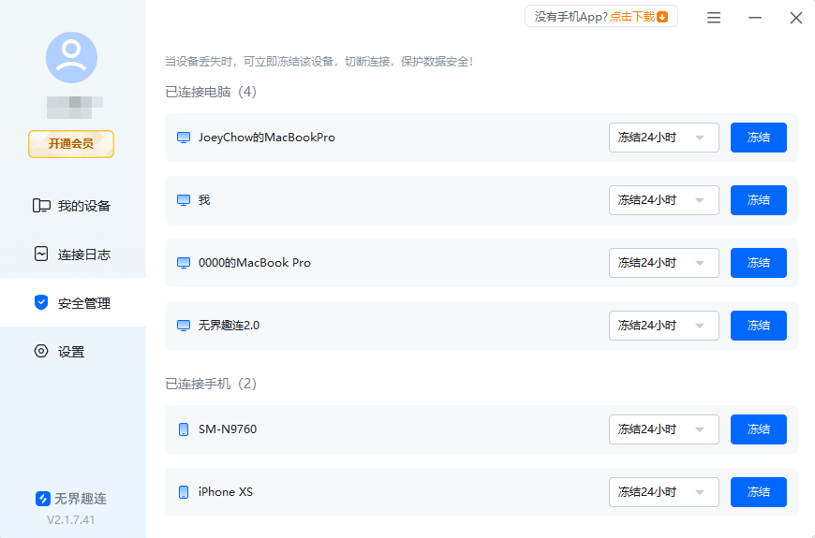Viewport: 815px width, 538px height.
Task: Click the version number V2.1.7.41
Action: tap(70, 520)
